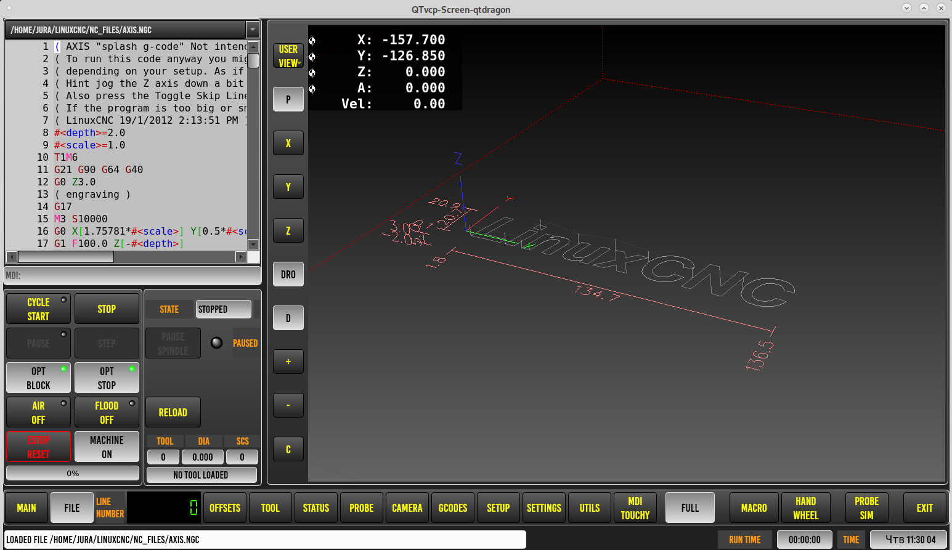952x550 pixels.
Task: Click the PROBE SIM button
Action: click(867, 508)
